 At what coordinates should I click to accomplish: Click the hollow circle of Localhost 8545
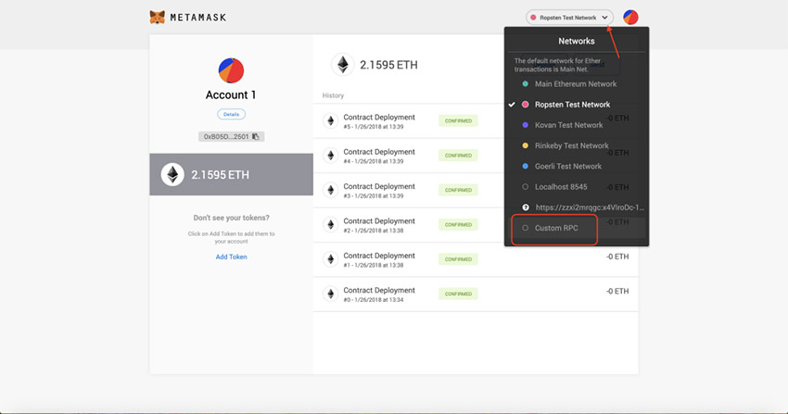click(525, 187)
